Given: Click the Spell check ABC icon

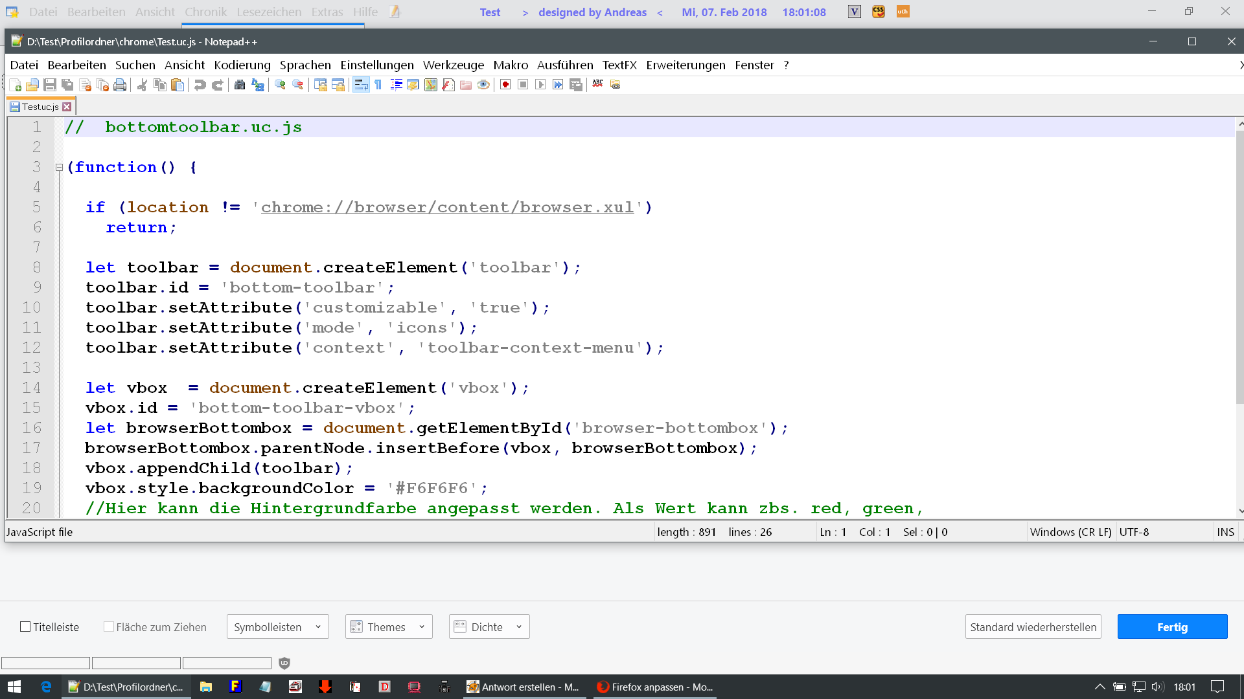Looking at the screenshot, I should coord(597,85).
